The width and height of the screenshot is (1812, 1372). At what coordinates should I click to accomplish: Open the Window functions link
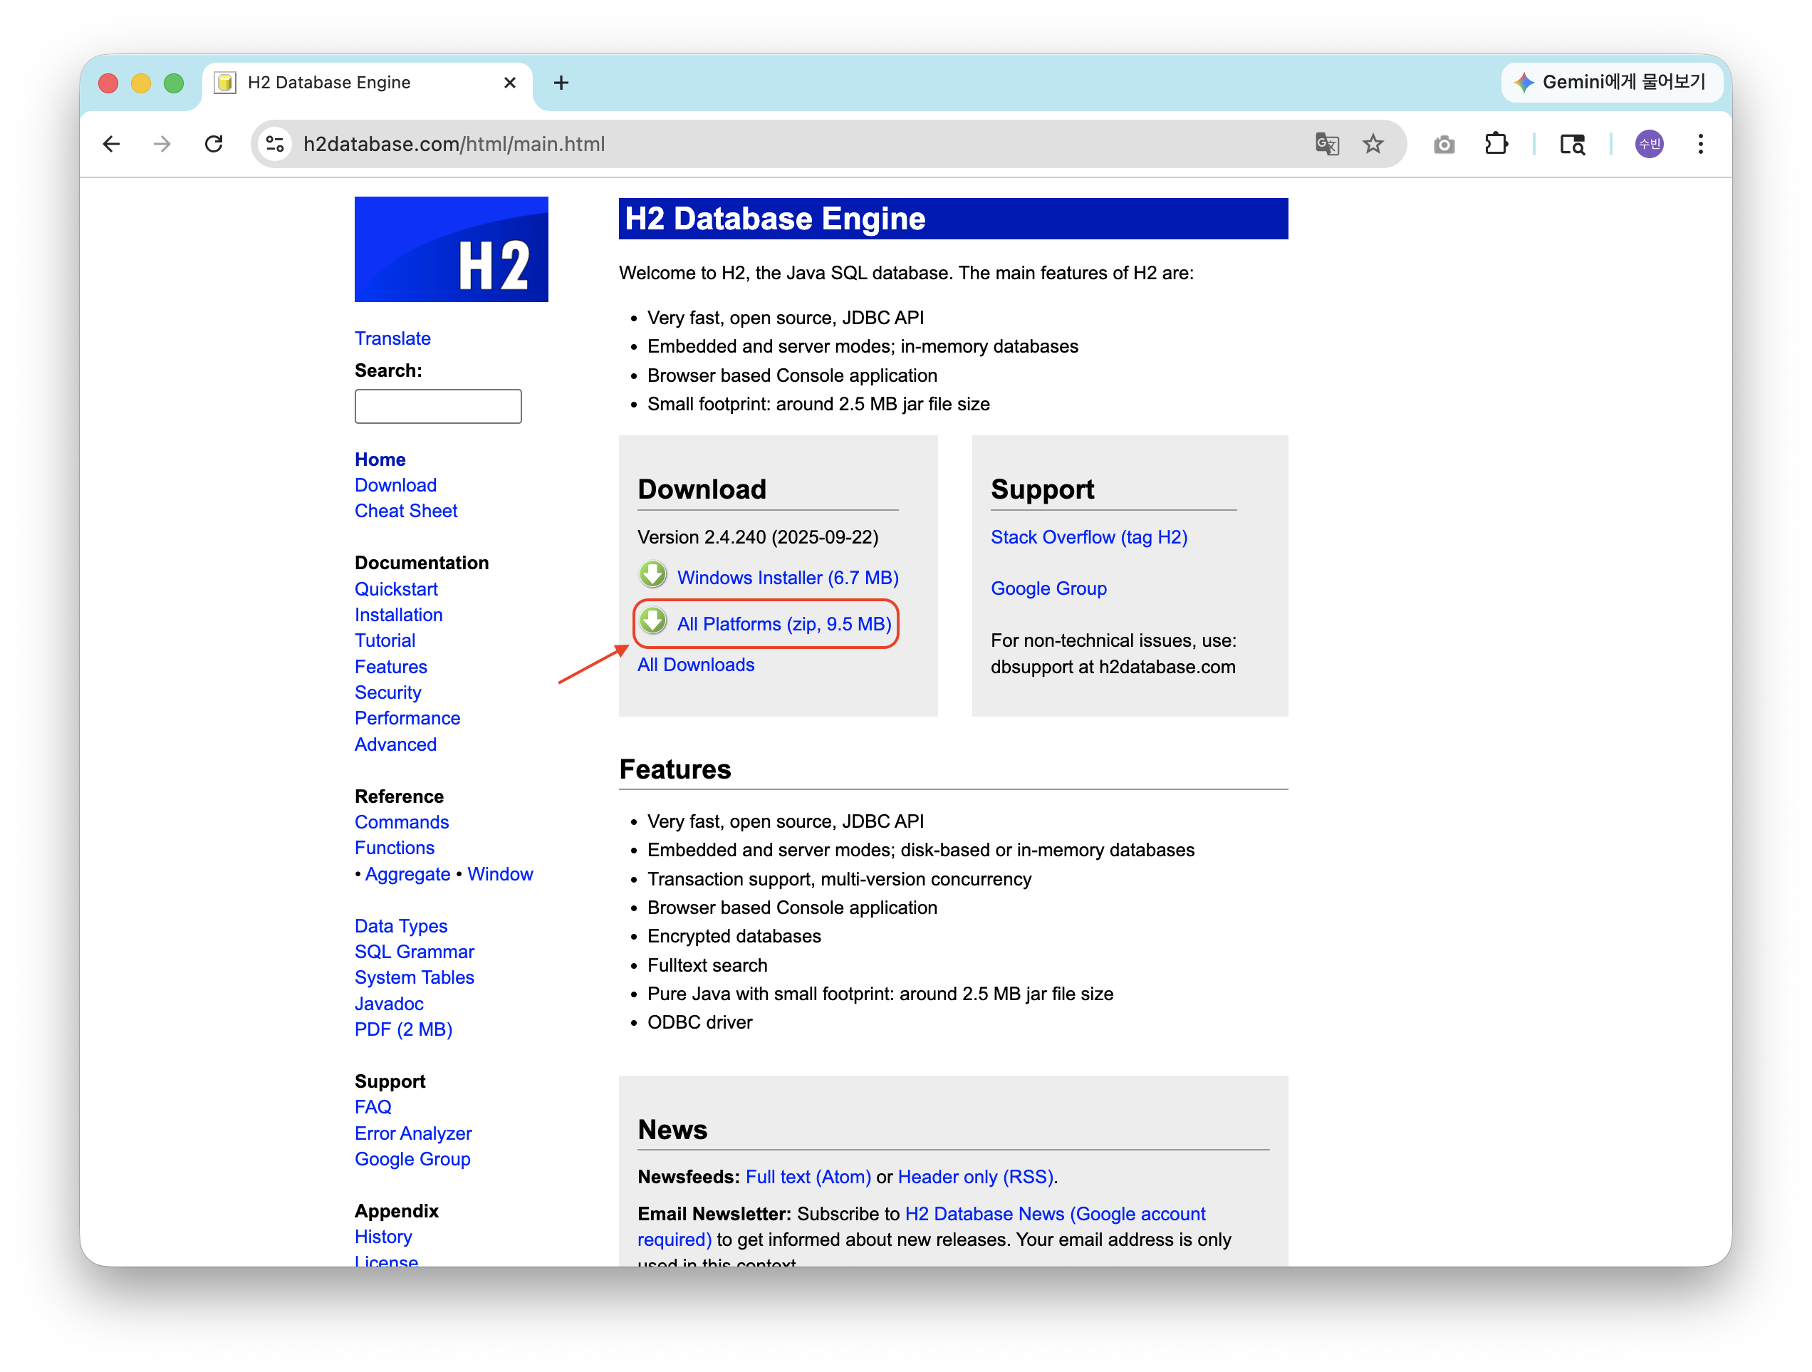click(501, 874)
